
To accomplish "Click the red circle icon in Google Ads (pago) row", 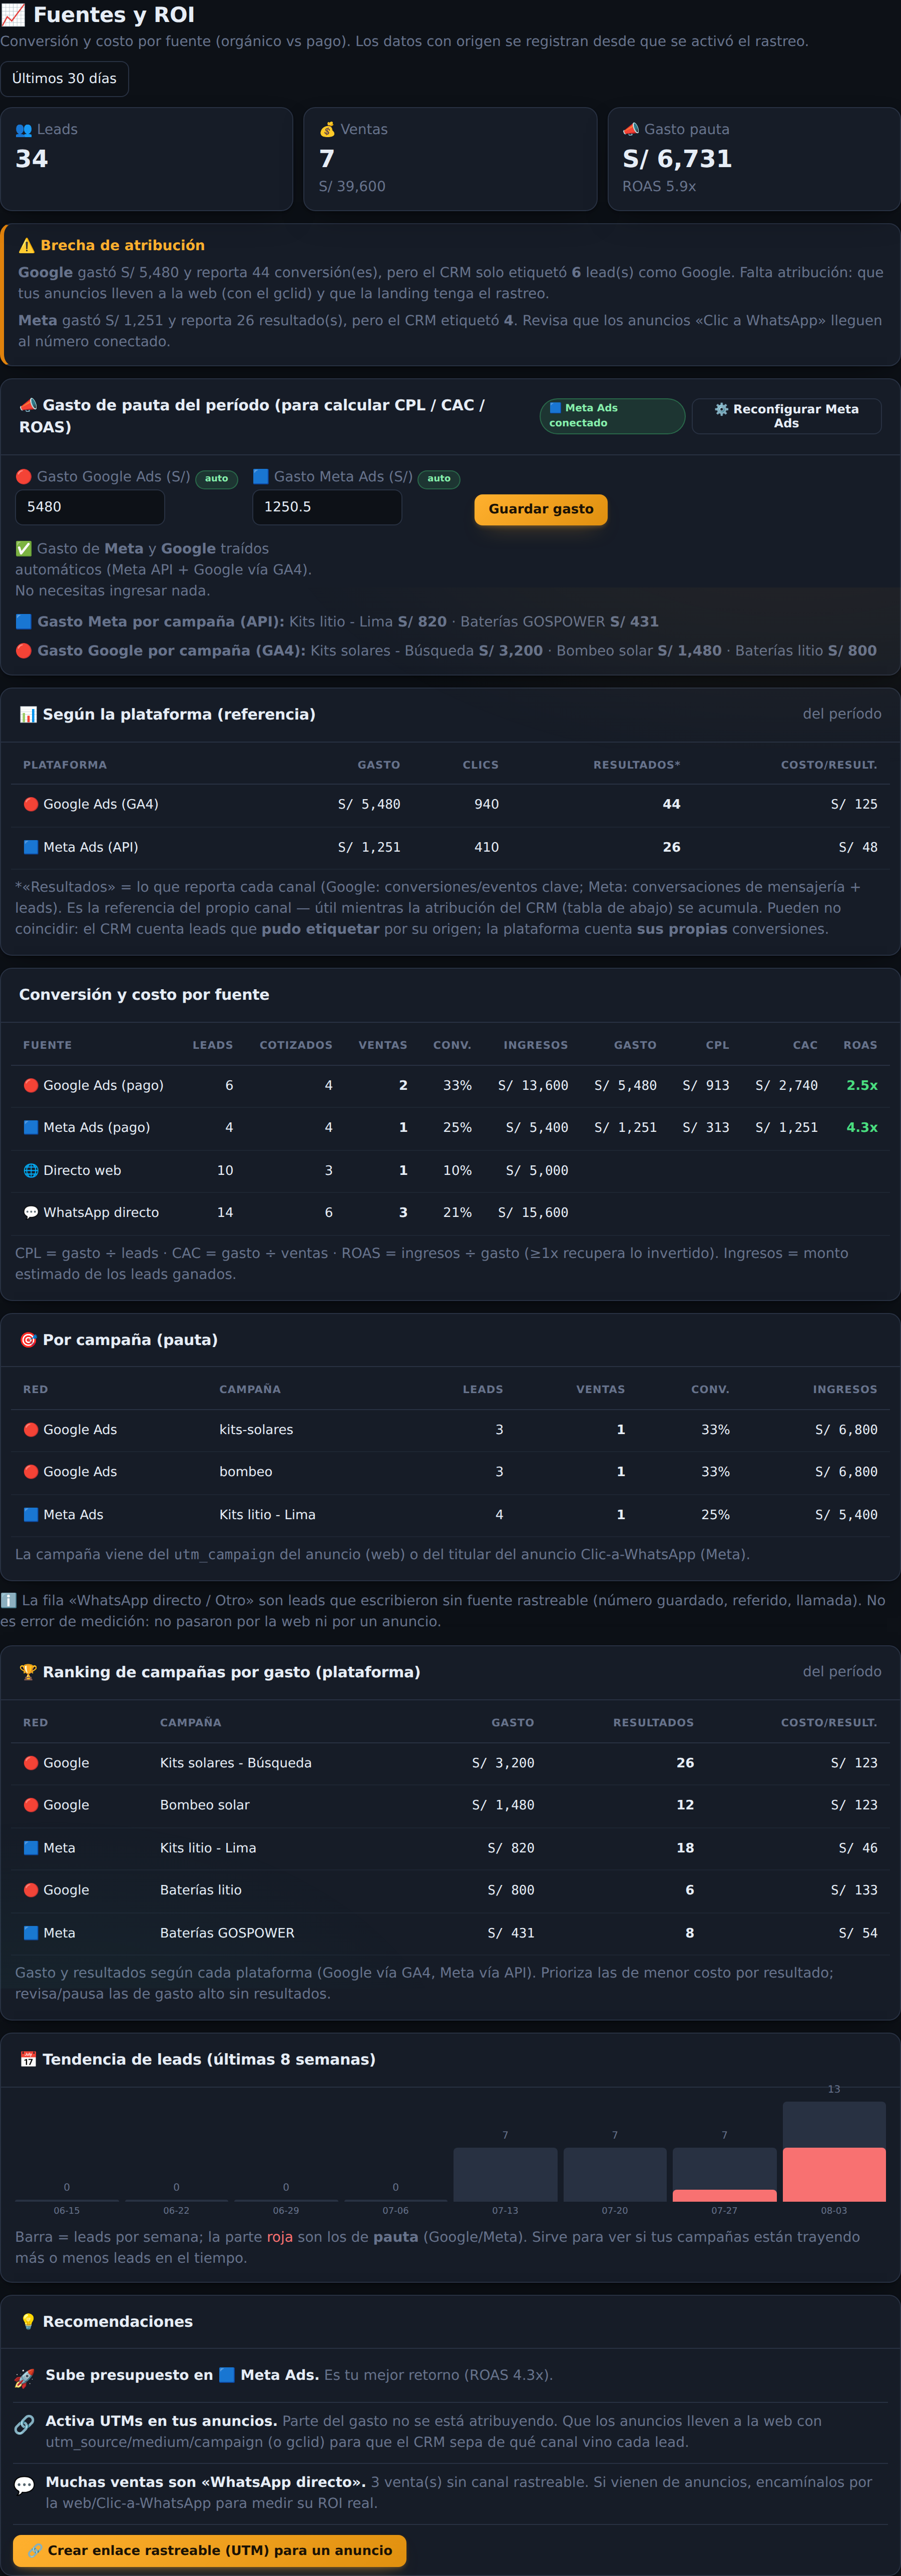I will coord(31,1085).
